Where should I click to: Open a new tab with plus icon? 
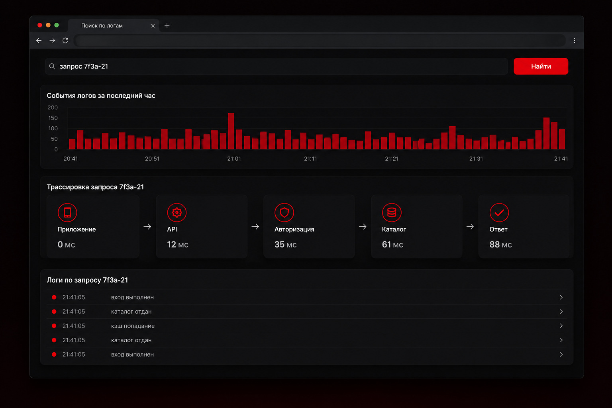pyautogui.click(x=167, y=25)
